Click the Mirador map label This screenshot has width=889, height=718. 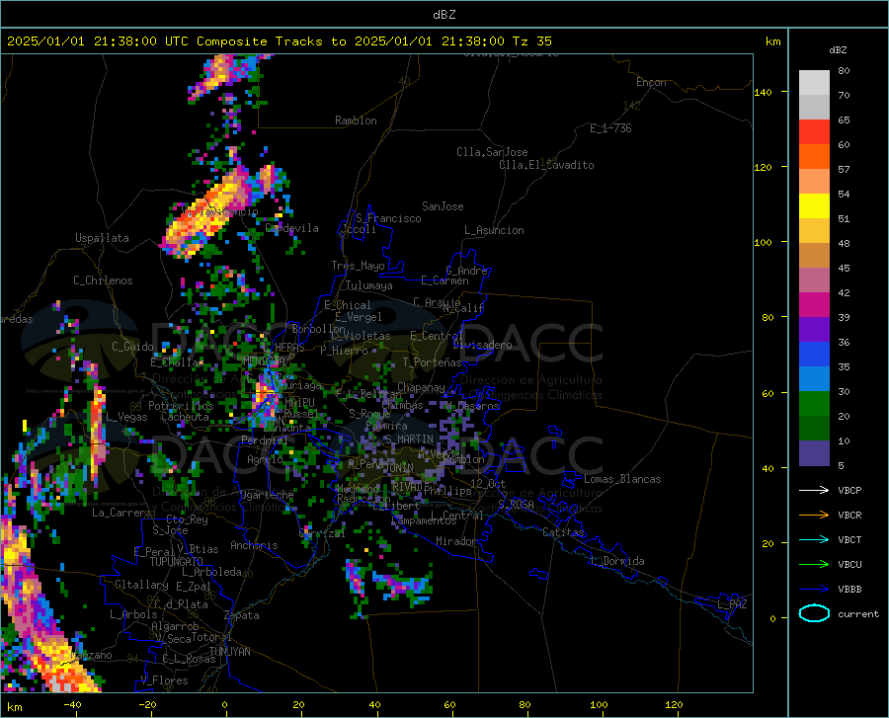[455, 541]
